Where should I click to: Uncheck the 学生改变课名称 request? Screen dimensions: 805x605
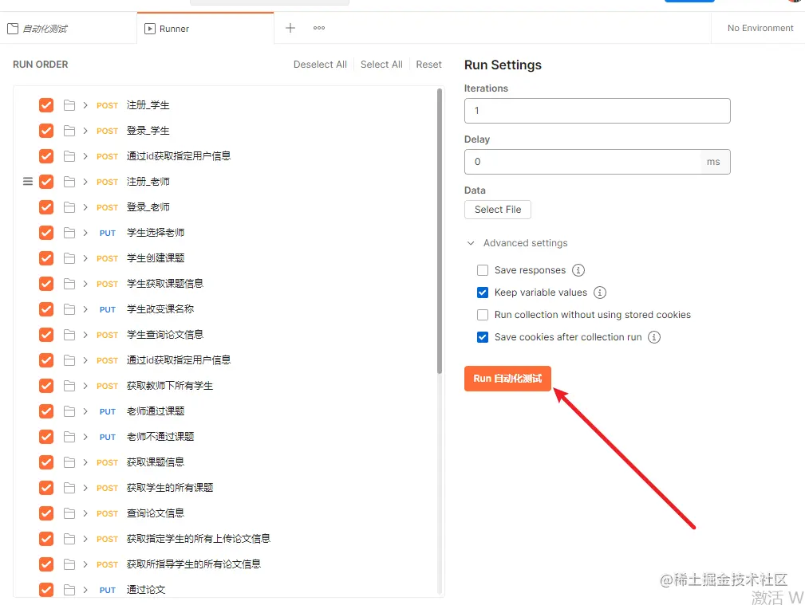tap(46, 309)
